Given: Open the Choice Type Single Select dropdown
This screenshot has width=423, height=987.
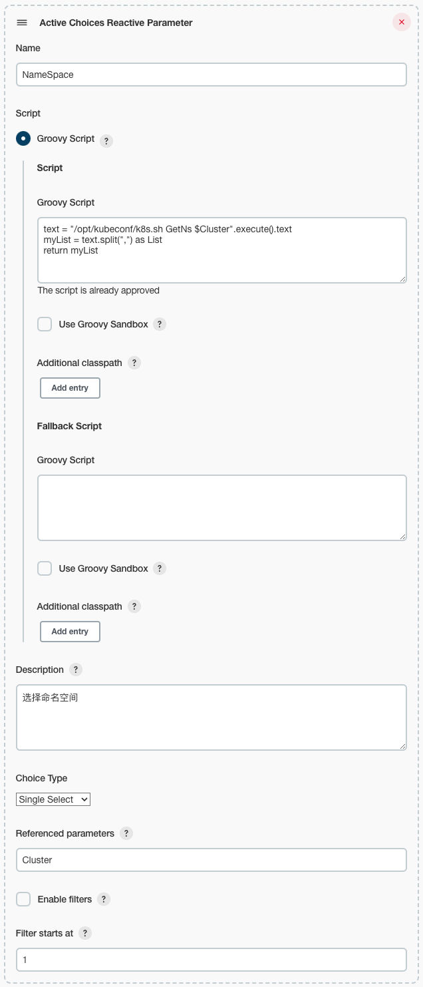Looking at the screenshot, I should pyautogui.click(x=53, y=799).
